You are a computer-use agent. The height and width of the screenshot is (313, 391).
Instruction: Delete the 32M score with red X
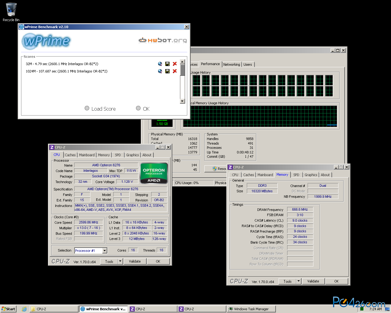pos(175,64)
